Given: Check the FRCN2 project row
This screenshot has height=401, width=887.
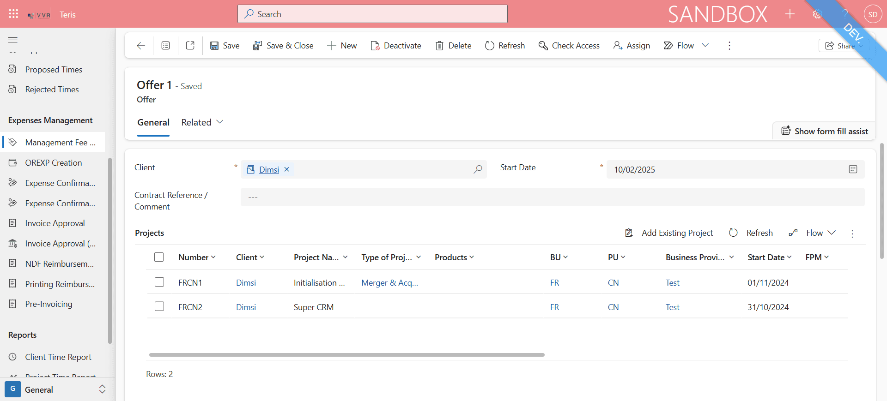Looking at the screenshot, I should pos(159,306).
